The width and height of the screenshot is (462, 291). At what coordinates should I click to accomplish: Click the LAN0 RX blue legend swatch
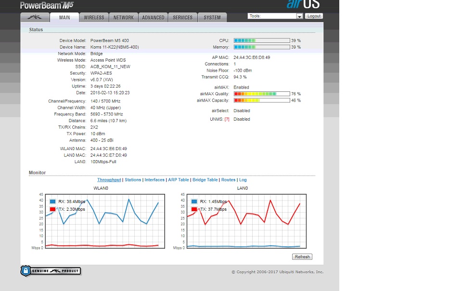tap(194, 202)
